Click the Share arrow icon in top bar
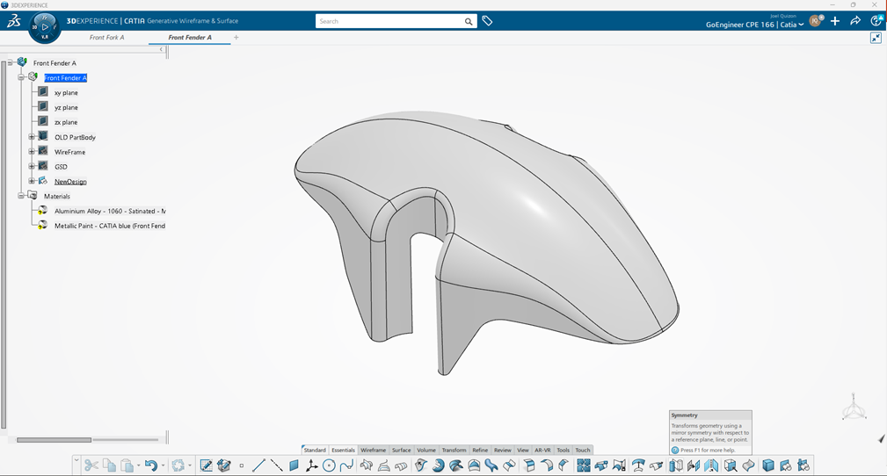The height and width of the screenshot is (476, 887). point(855,21)
